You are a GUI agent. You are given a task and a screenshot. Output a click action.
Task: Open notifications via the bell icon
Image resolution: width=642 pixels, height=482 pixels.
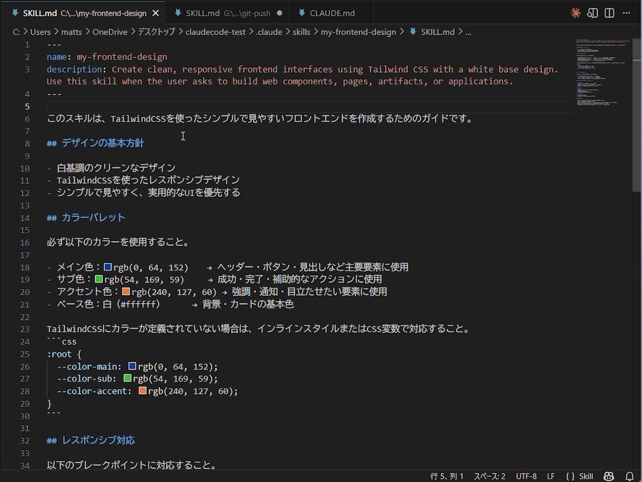click(x=629, y=476)
